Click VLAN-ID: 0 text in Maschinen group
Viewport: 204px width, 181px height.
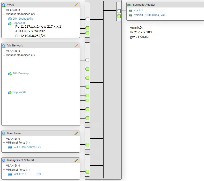(13, 139)
